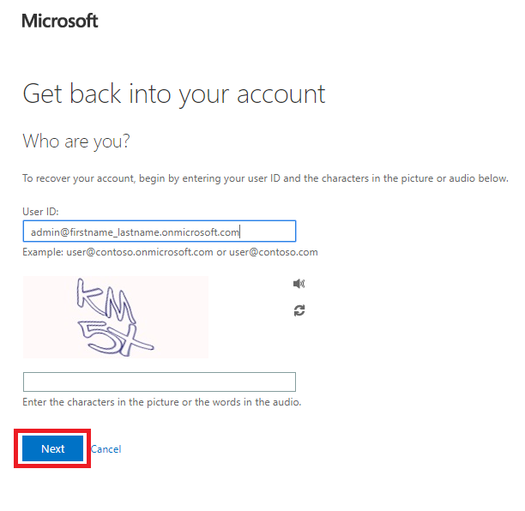Click the blue Next button
Viewport: 525px width, 511px height.
click(x=52, y=448)
